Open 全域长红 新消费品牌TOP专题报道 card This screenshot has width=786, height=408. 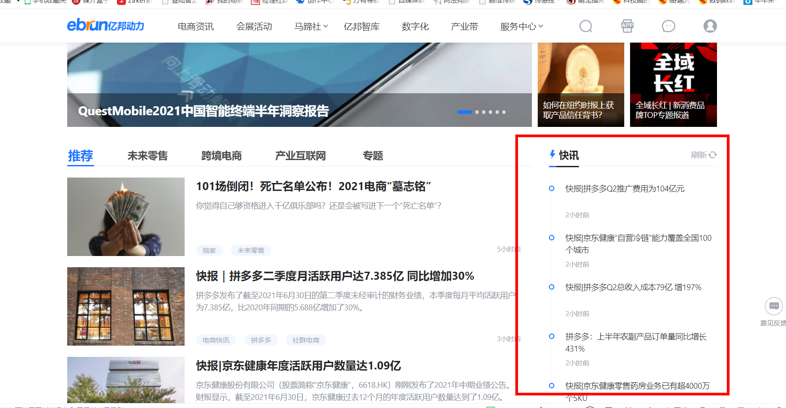click(x=674, y=85)
